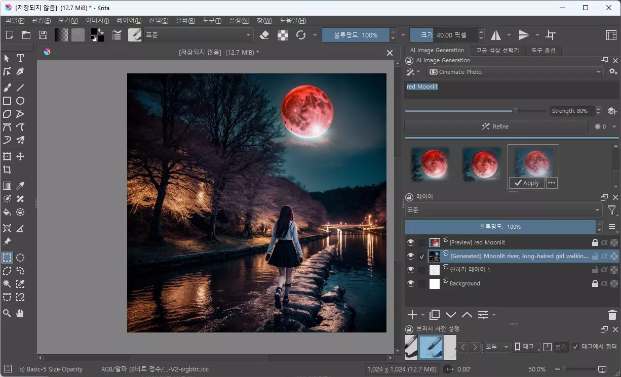The width and height of the screenshot is (621, 377).
Task: Open the 모두 tag dropdown in brush presets
Action: pos(496,347)
